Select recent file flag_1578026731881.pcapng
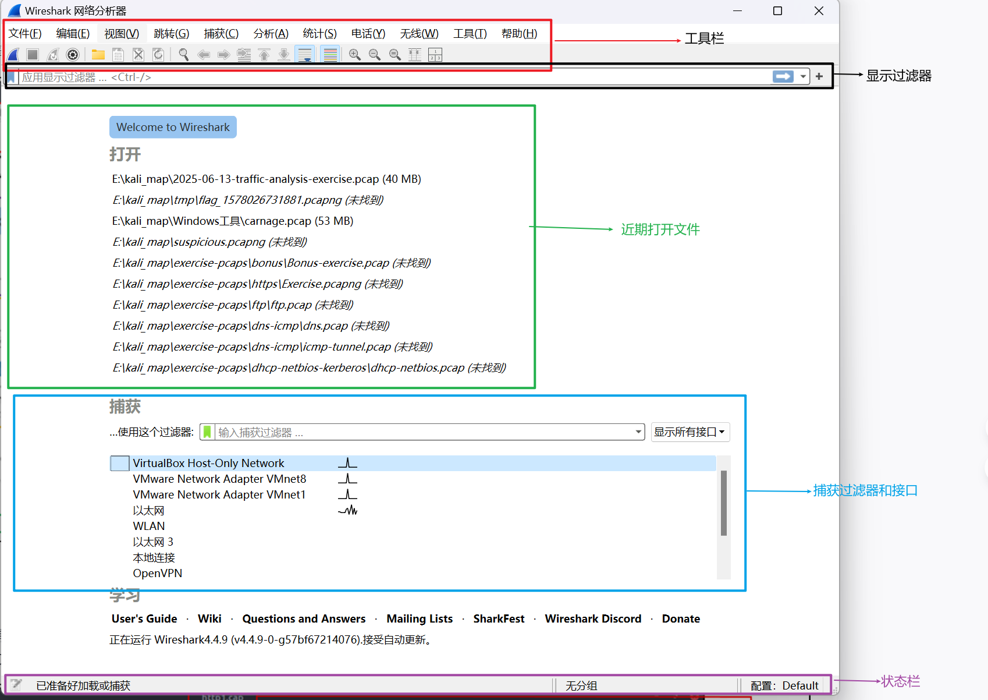This screenshot has width=988, height=700. coord(248,200)
